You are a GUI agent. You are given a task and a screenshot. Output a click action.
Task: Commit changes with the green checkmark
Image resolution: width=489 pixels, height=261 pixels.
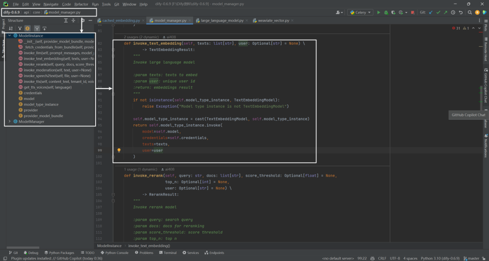click(x=438, y=13)
